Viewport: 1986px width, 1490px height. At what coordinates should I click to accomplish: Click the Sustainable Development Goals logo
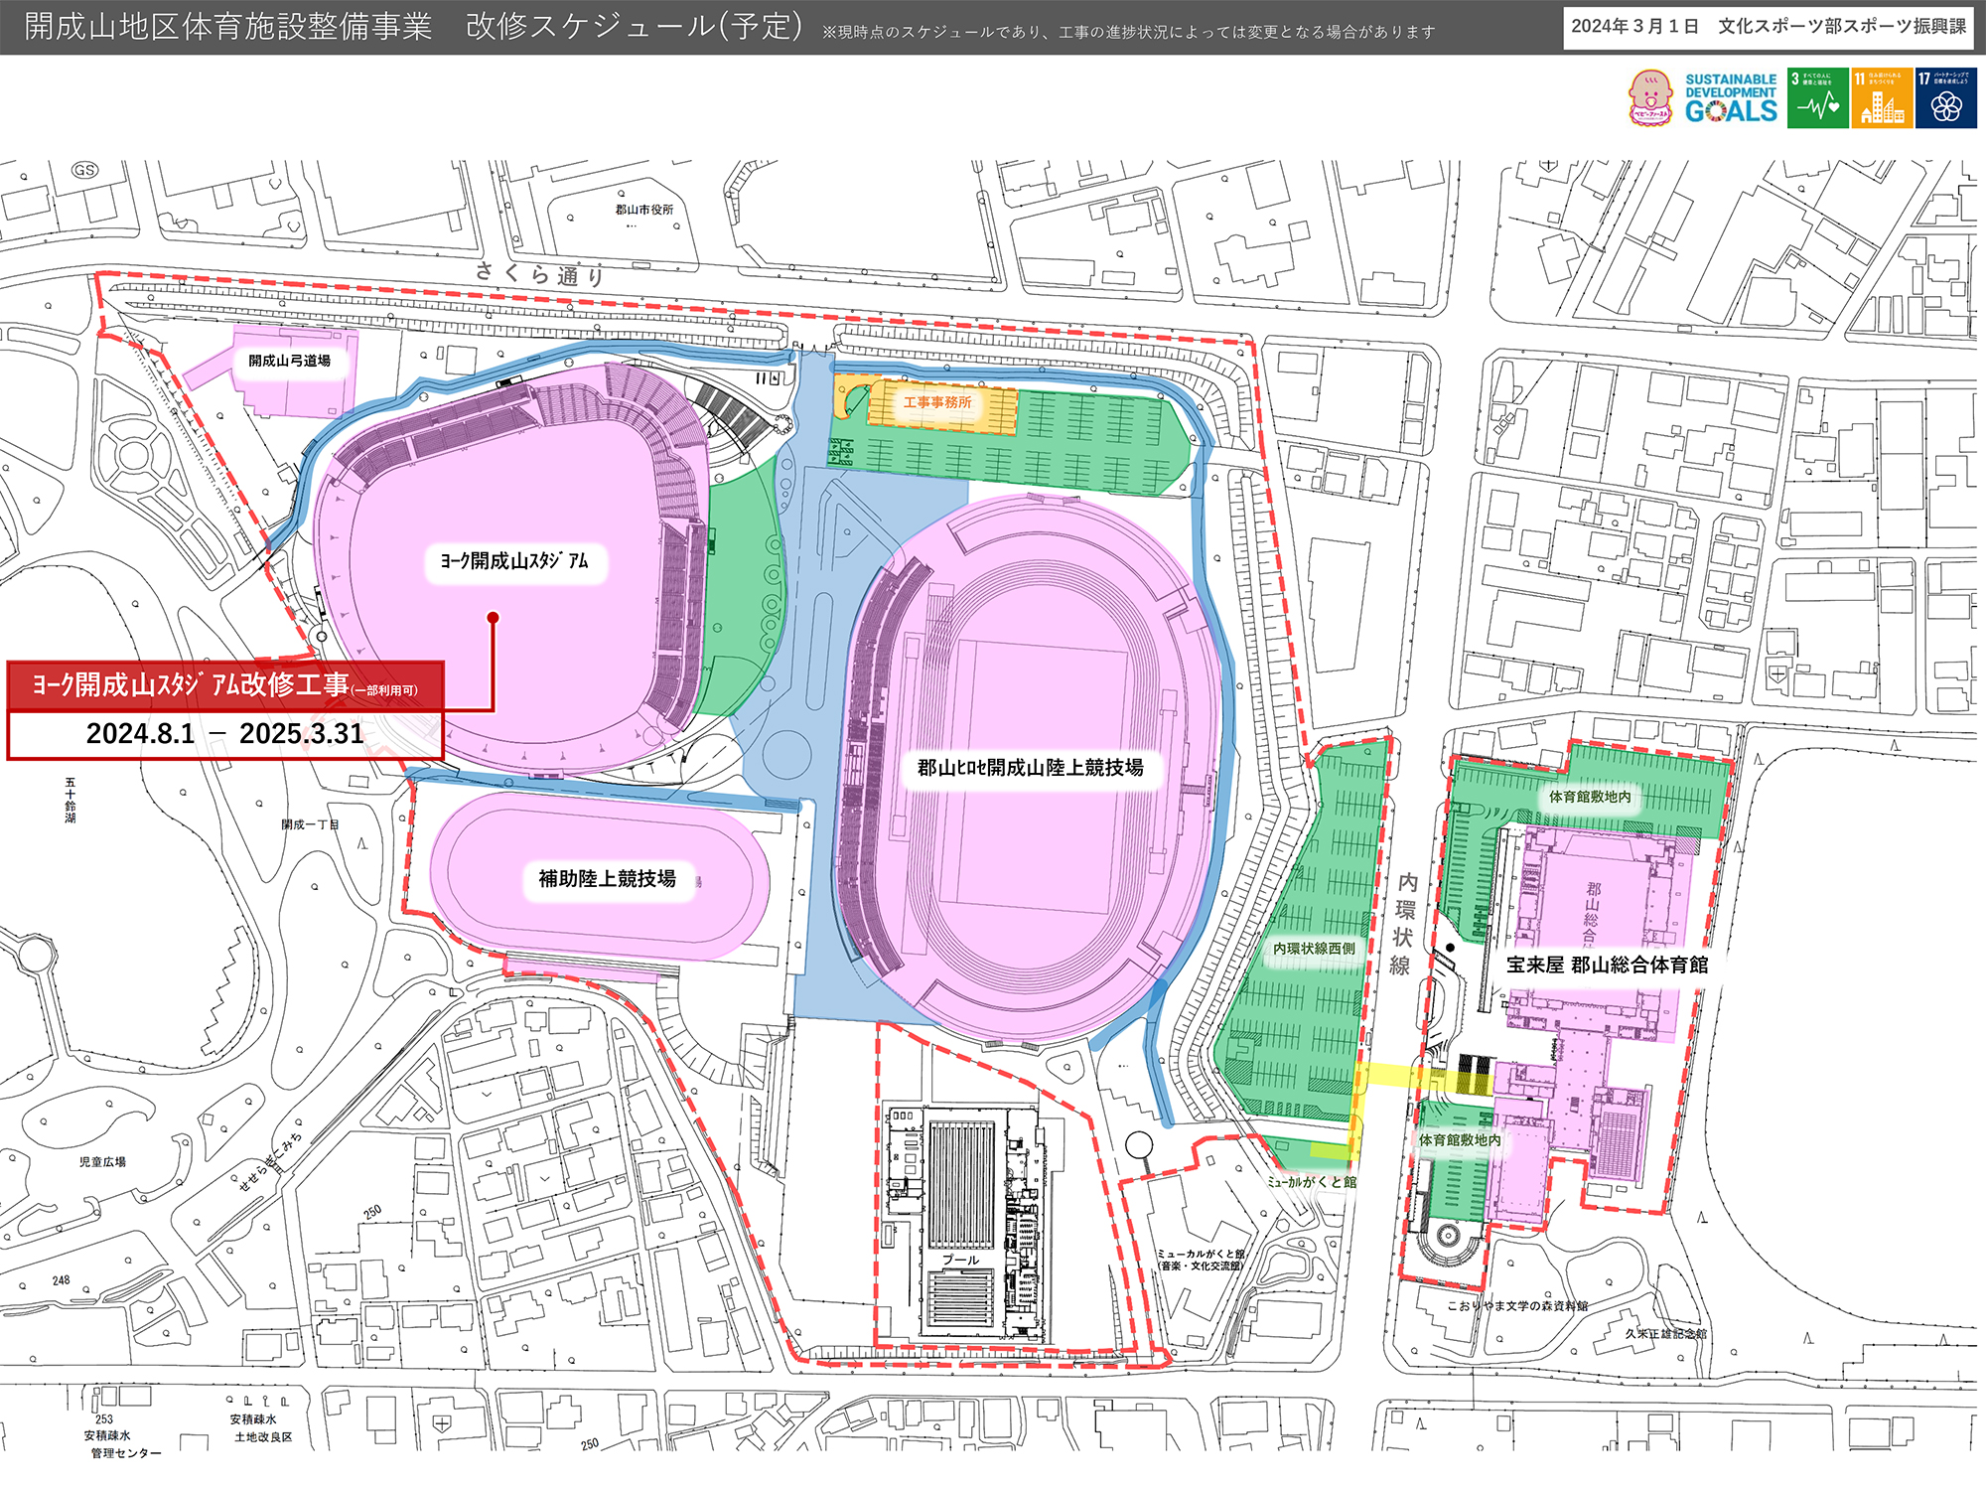point(1731,98)
